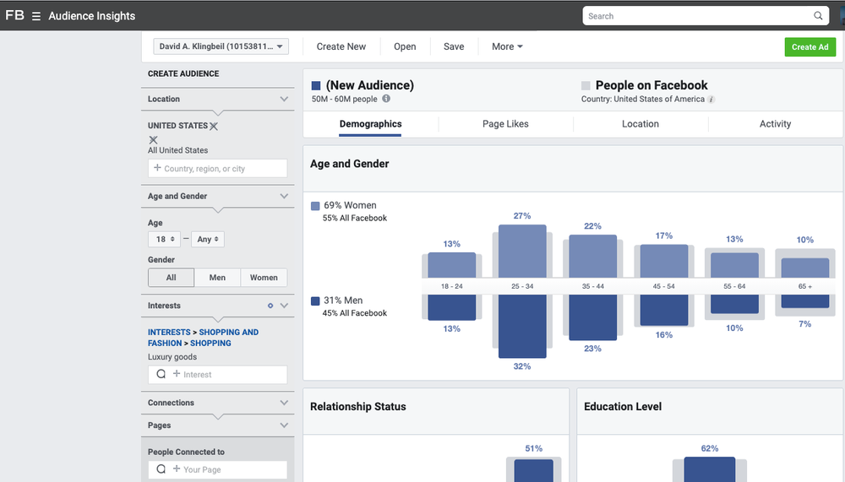The width and height of the screenshot is (845, 482).
Task: Focus the Interest input field
Action: [218, 374]
